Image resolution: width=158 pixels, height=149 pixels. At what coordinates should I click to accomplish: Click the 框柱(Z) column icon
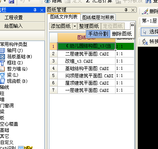(2, 63)
